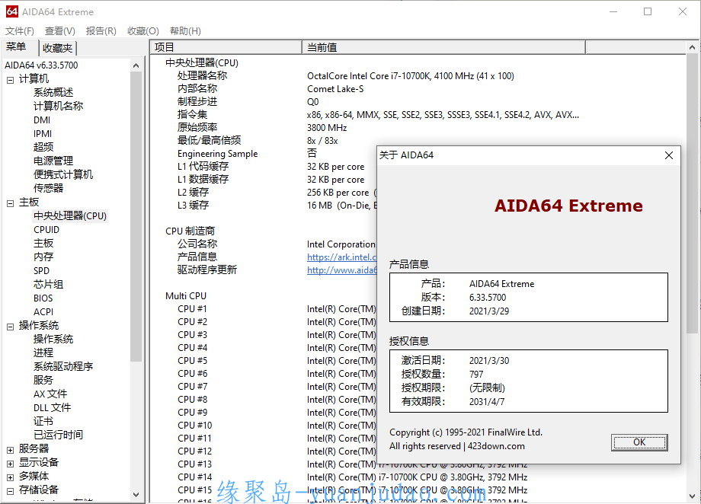
Task: Open SPD tree item
Action: (x=42, y=271)
